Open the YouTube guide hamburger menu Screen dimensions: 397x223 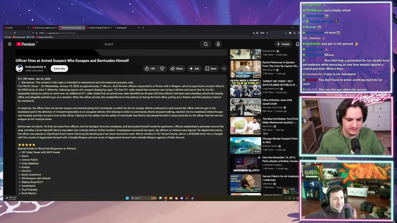(x=10, y=44)
